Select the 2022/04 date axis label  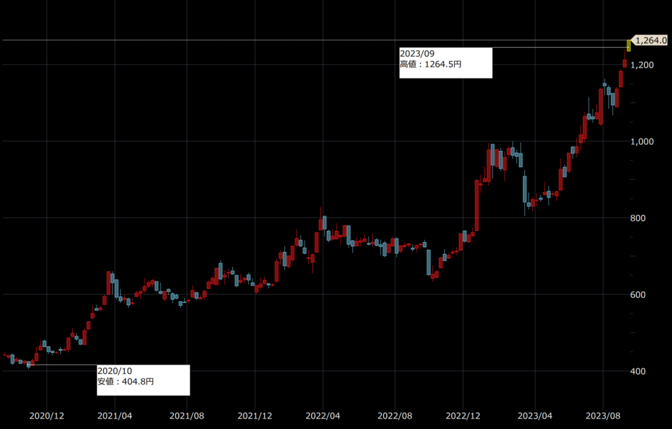[323, 416]
